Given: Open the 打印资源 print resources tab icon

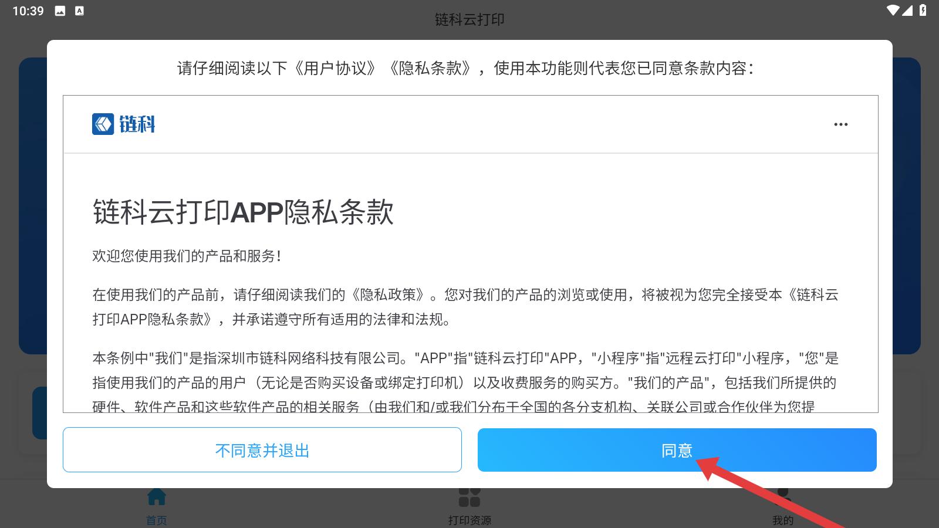Looking at the screenshot, I should click(x=469, y=497).
